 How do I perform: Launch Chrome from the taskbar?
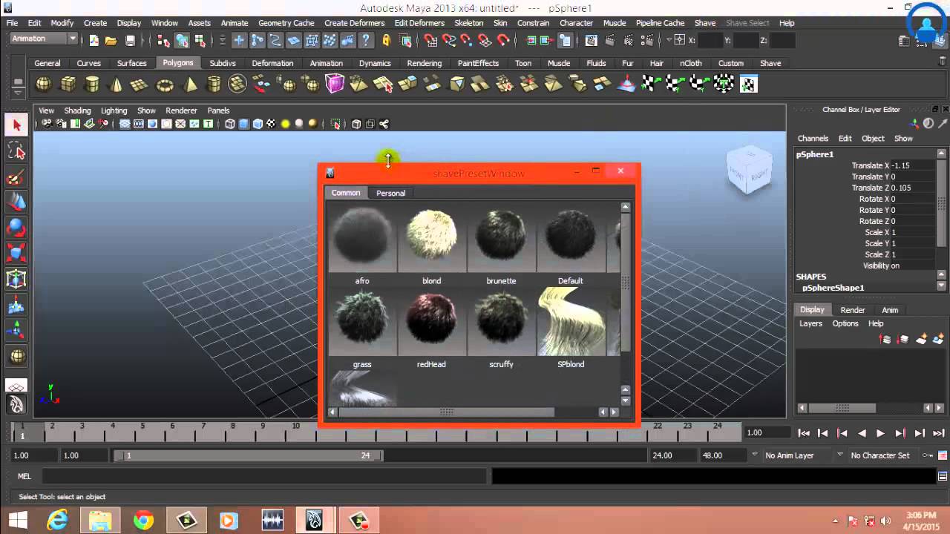143,520
